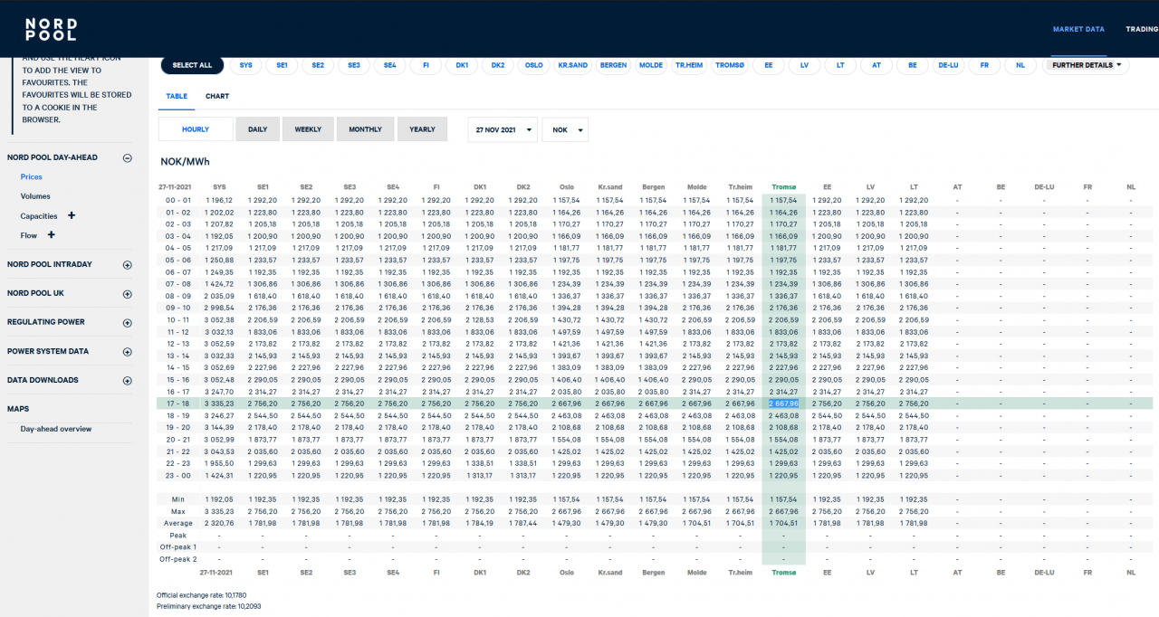Toggle the SE1 area filter
1159x617 pixels.
click(283, 65)
